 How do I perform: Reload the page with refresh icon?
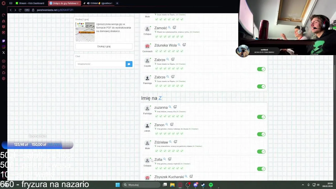20,10
